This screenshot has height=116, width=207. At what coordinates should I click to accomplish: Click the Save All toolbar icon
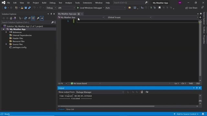click(x=29, y=8)
